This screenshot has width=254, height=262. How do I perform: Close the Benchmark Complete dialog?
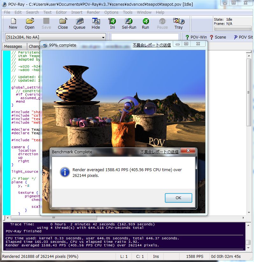188,150
